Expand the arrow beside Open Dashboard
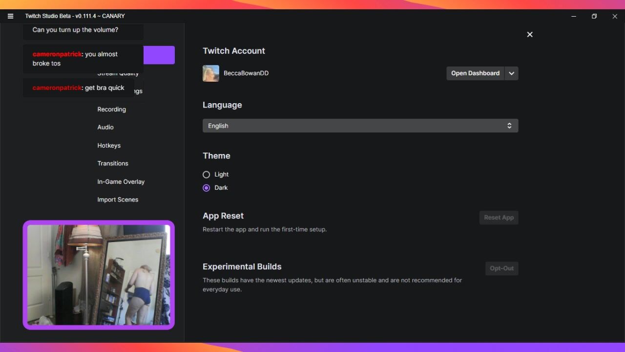This screenshot has width=625, height=352. 511,73
